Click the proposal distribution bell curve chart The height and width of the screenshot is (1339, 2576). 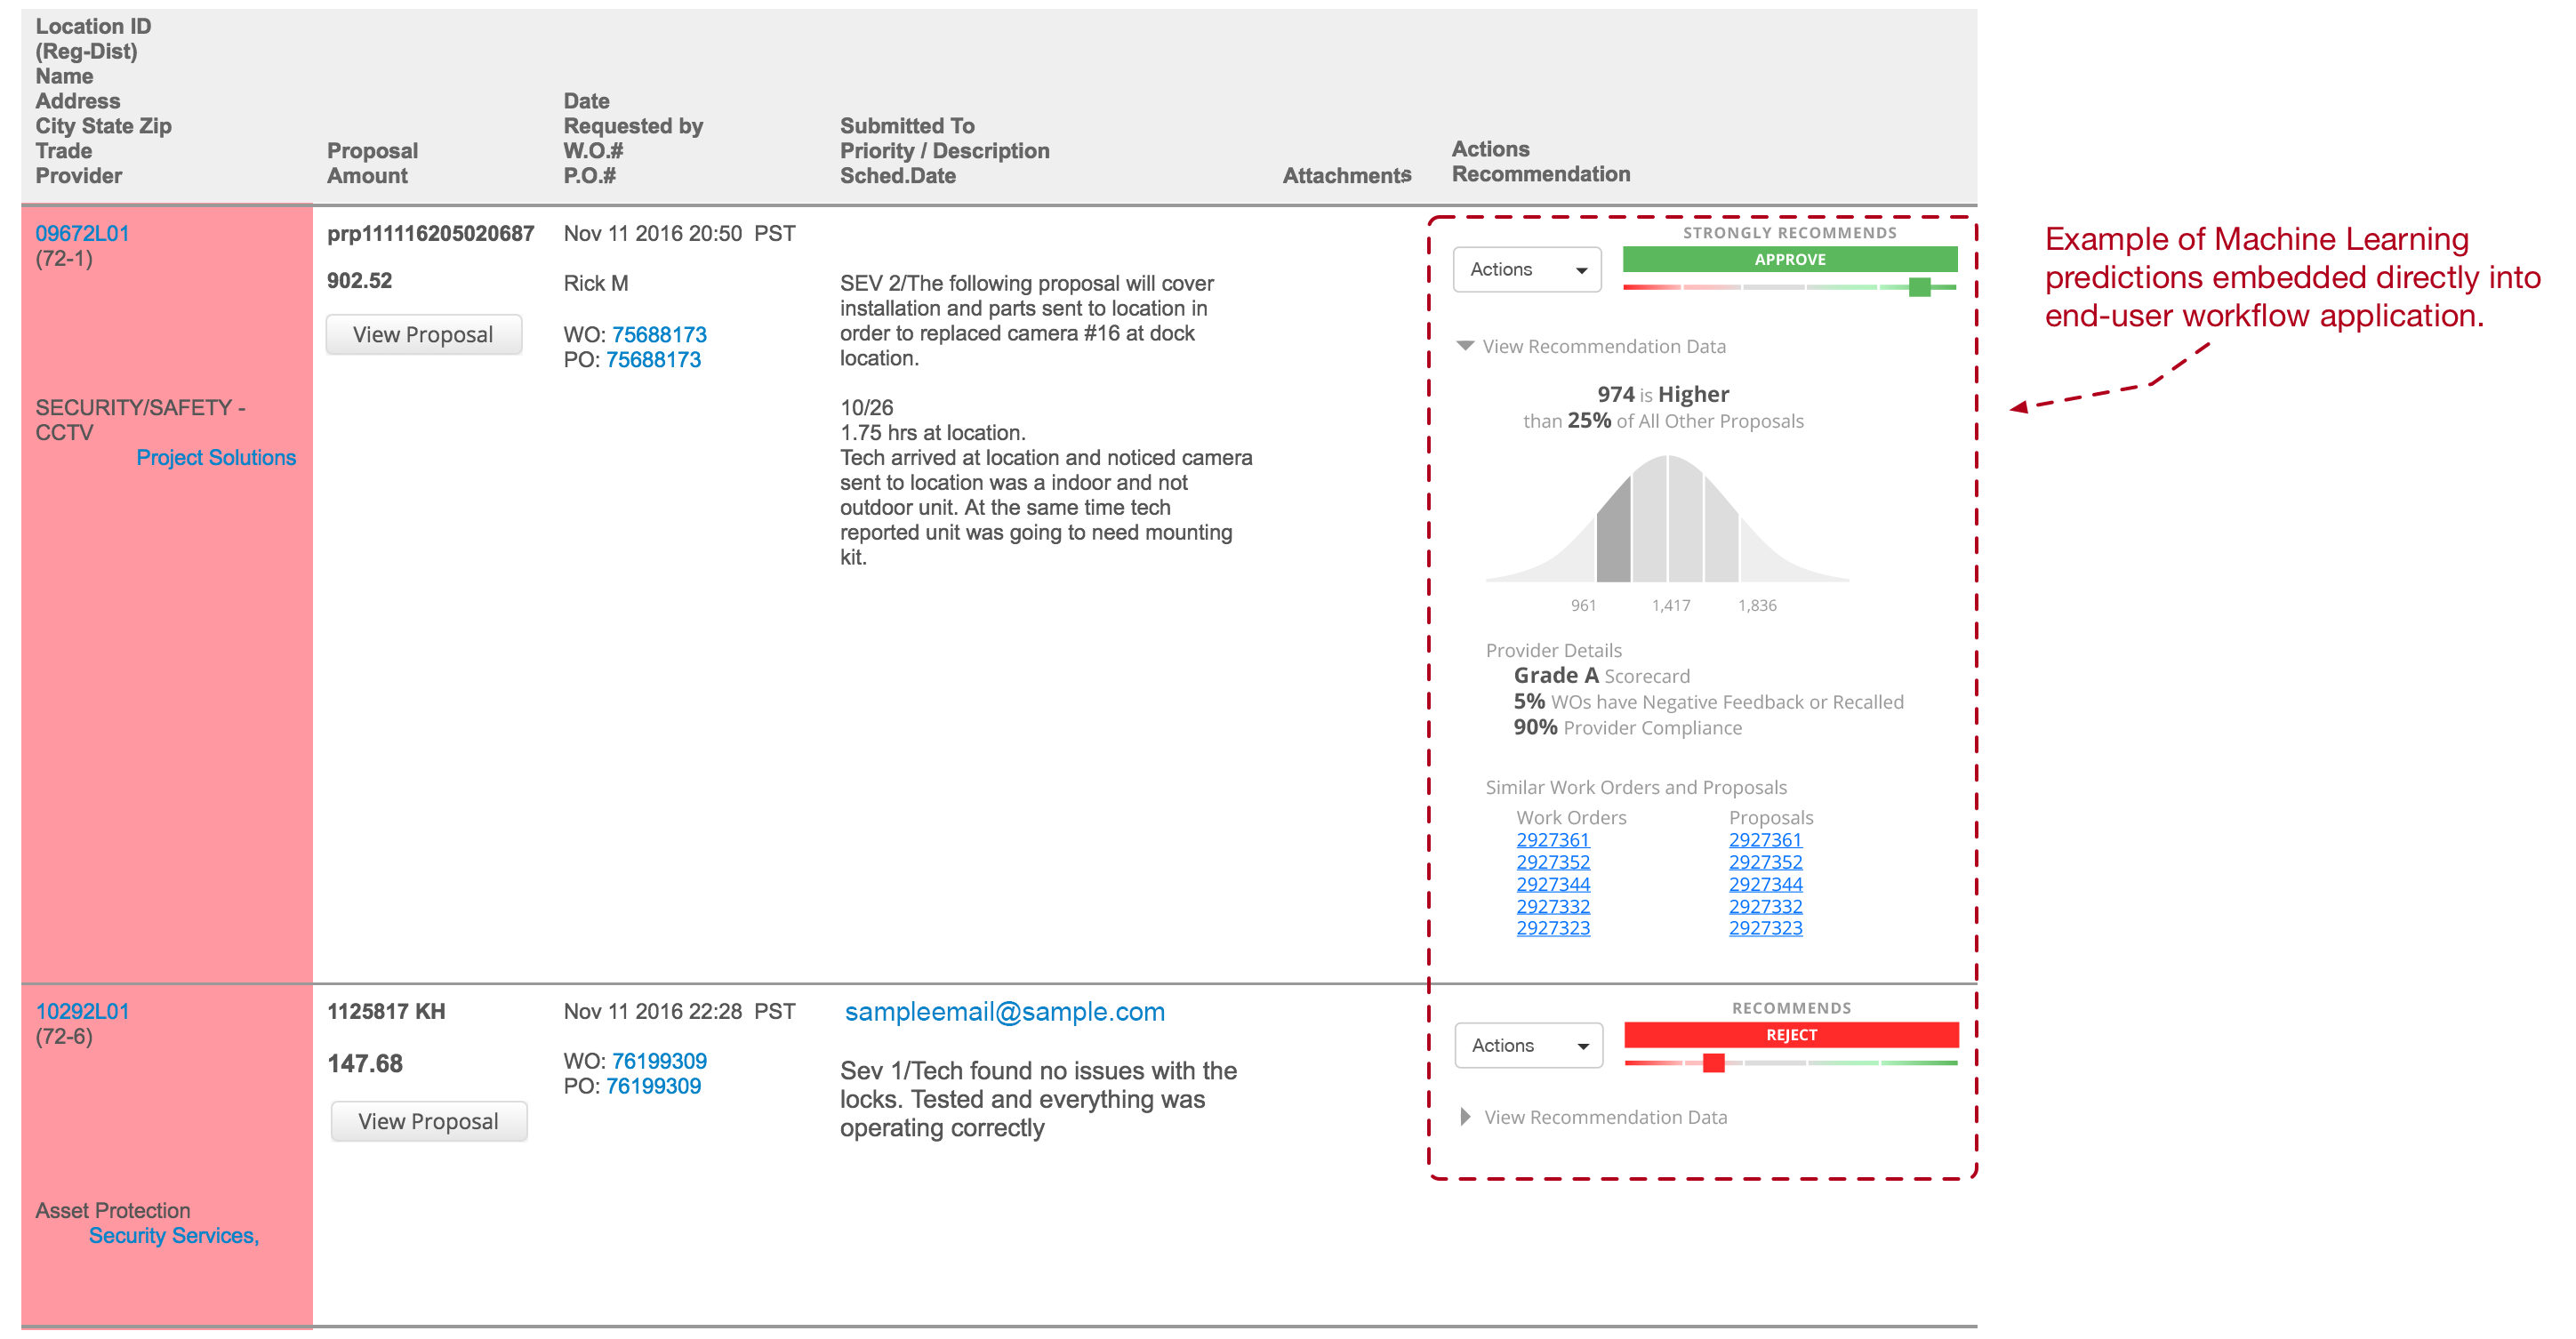pos(1667,519)
